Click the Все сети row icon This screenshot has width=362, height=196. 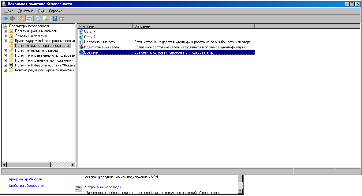point(81,52)
